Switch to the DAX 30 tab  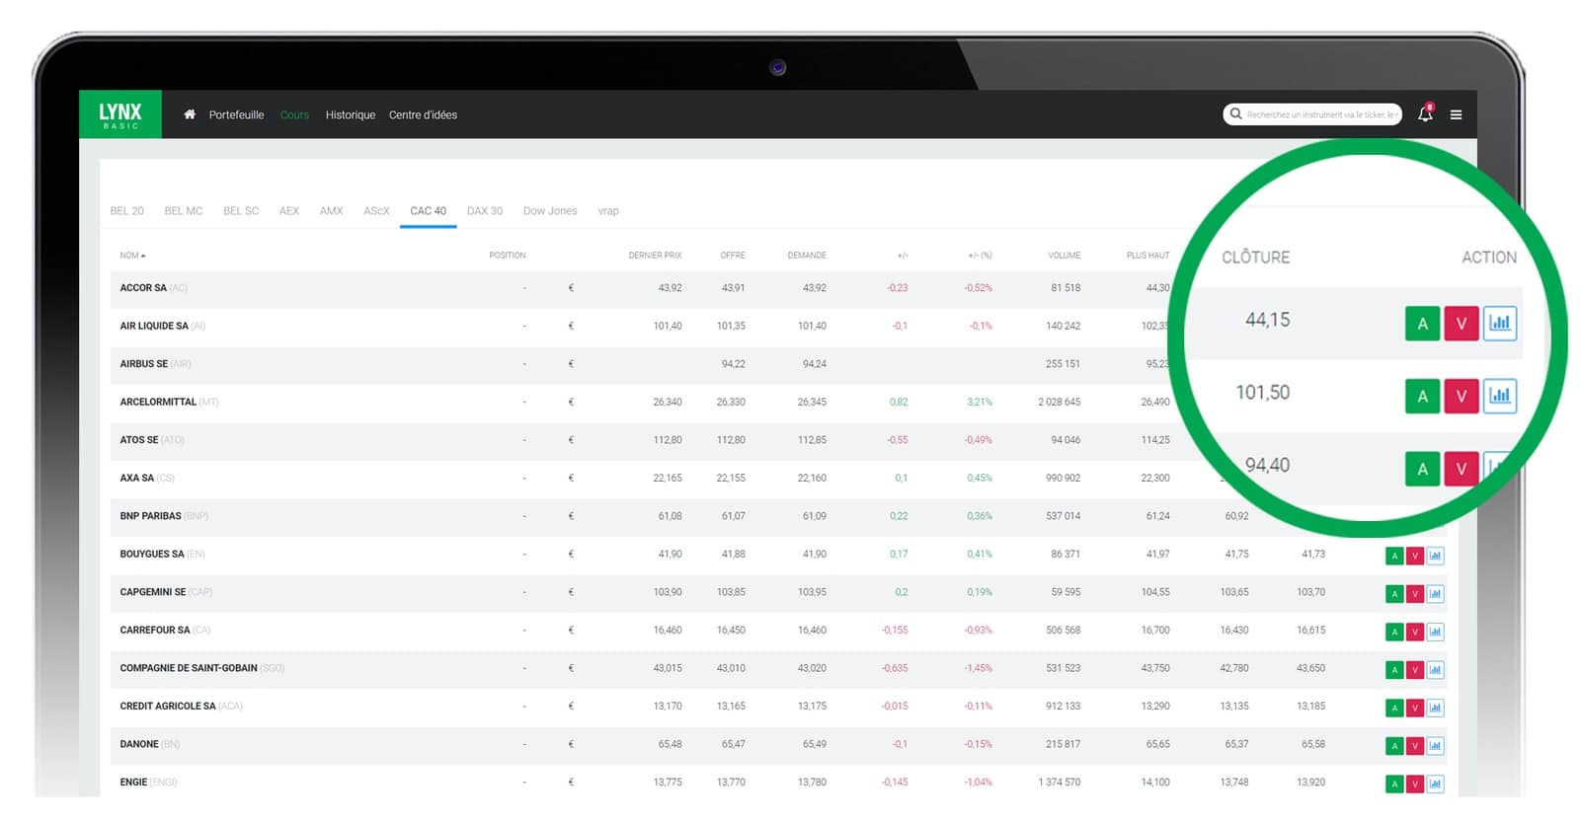pos(485,211)
